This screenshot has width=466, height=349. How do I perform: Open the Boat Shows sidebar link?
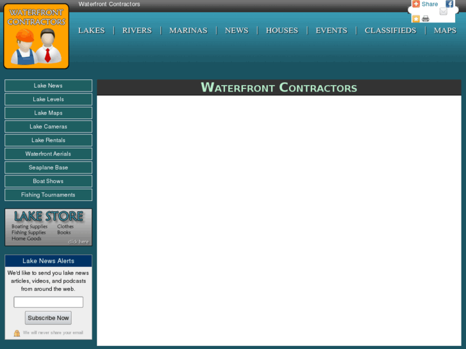(x=48, y=181)
